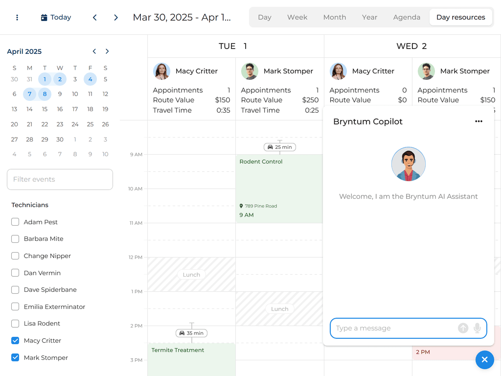Open Bryntum Copilot options menu
The image size is (501, 376).
[478, 121]
